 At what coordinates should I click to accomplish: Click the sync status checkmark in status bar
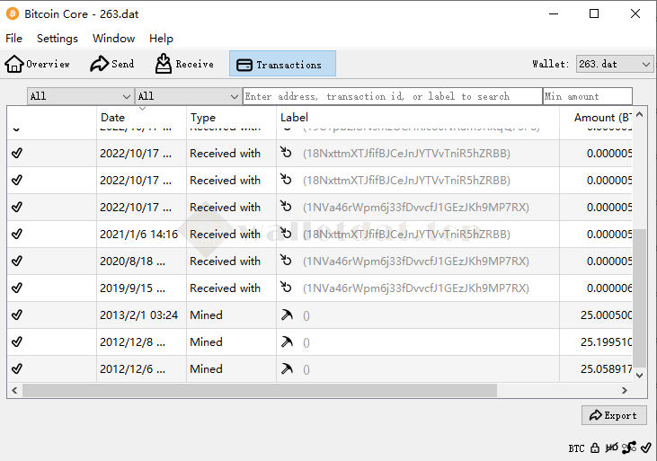click(x=646, y=448)
